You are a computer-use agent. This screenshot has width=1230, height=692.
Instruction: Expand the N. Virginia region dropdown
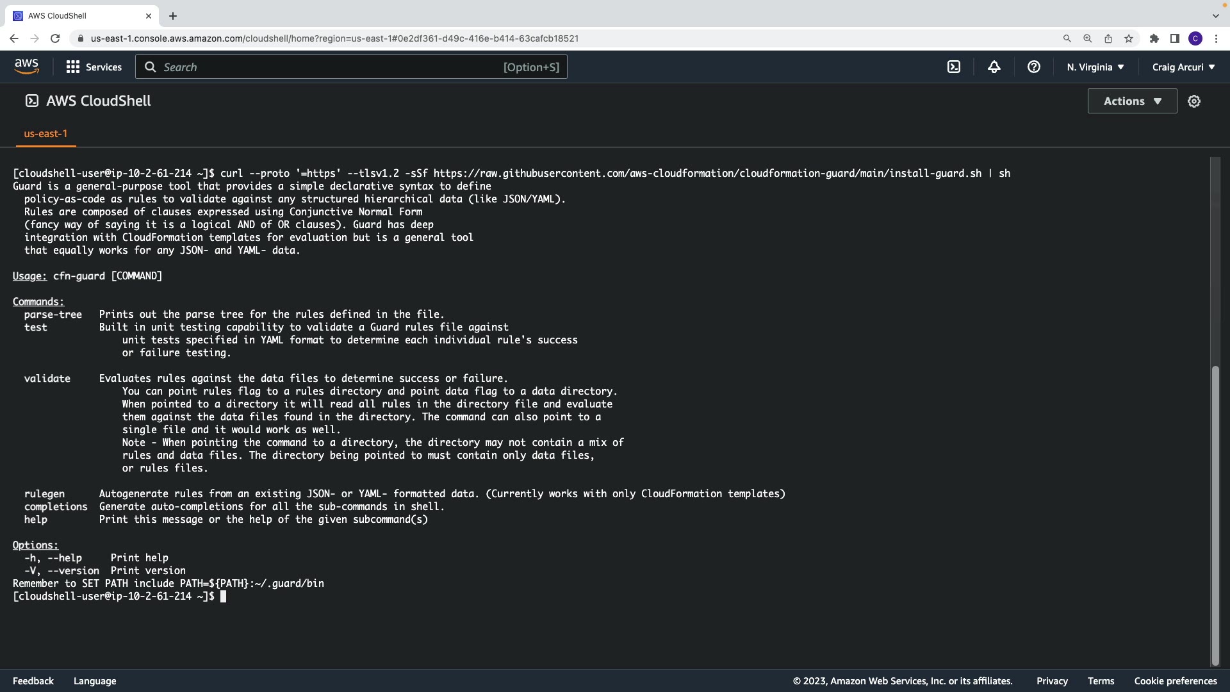point(1095,67)
